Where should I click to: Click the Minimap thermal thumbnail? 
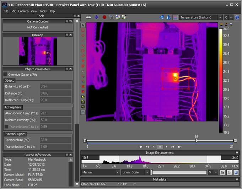click(38, 51)
